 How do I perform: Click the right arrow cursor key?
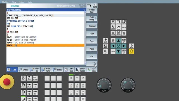124,46
